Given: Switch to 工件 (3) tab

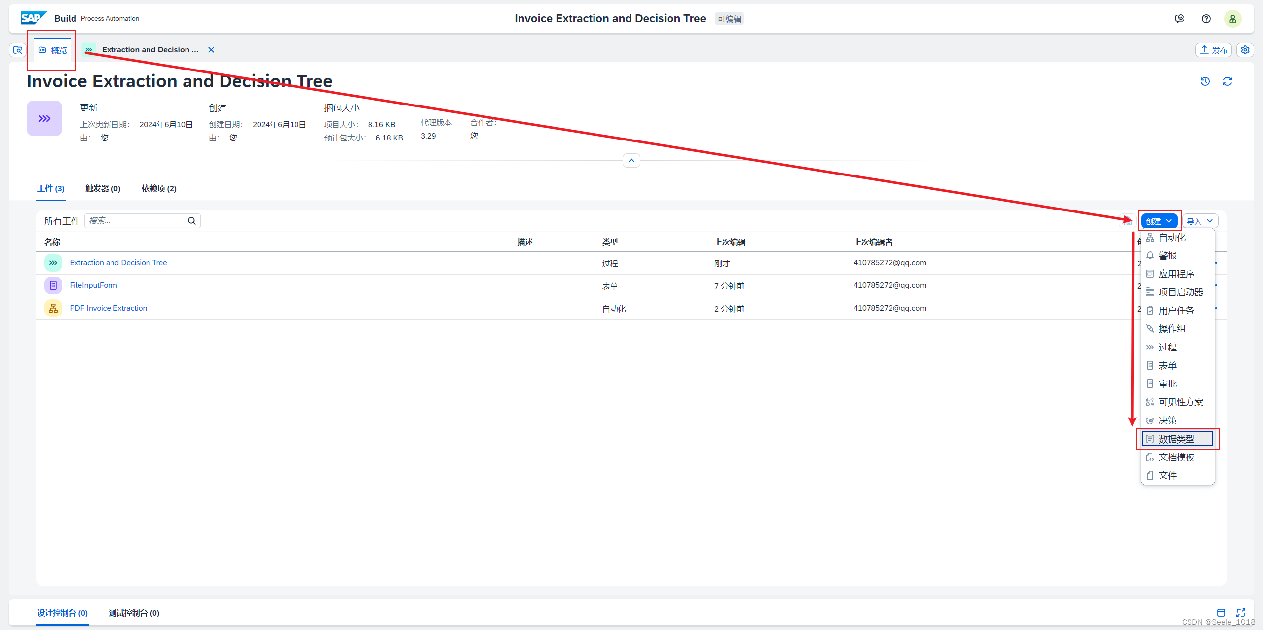Looking at the screenshot, I should [x=51, y=188].
